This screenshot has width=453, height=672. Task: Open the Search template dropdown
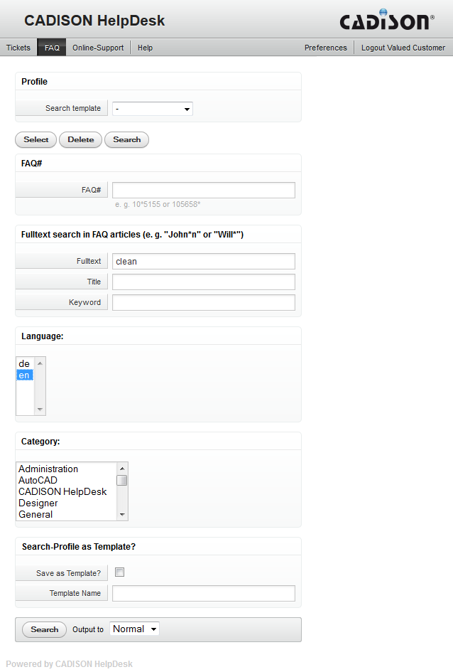[x=152, y=109]
